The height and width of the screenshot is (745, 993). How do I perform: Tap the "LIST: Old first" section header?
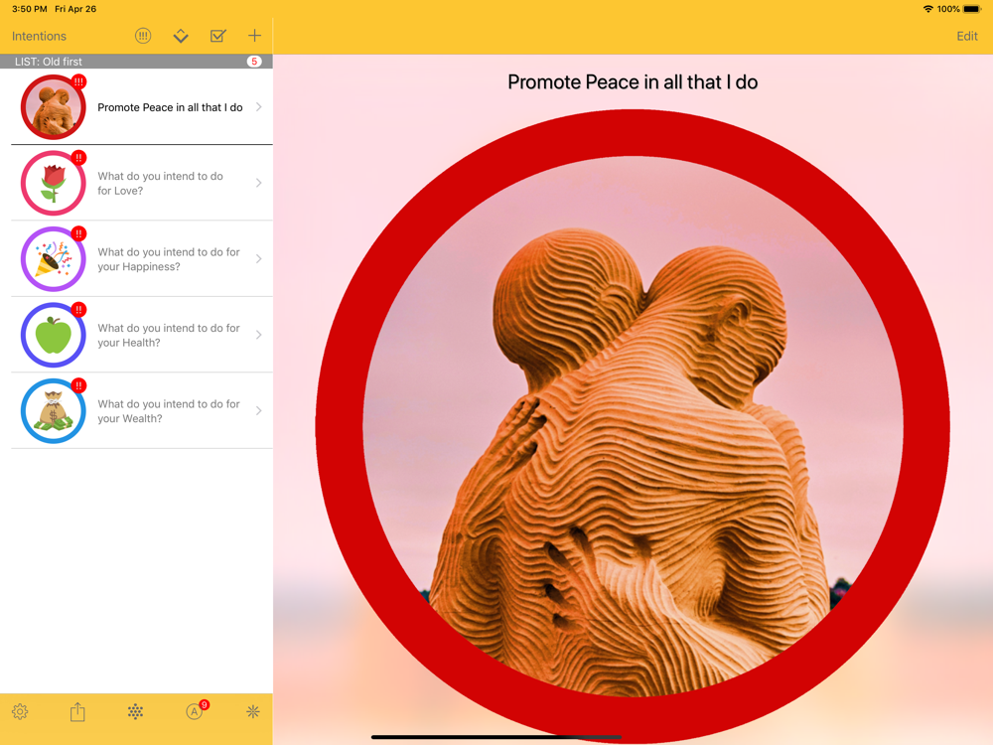(x=136, y=62)
